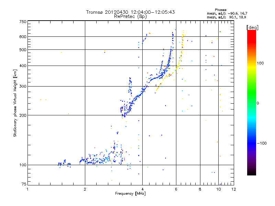Click the y-axis tick '500'
This screenshot has height=206, width=275.
(23, 50)
